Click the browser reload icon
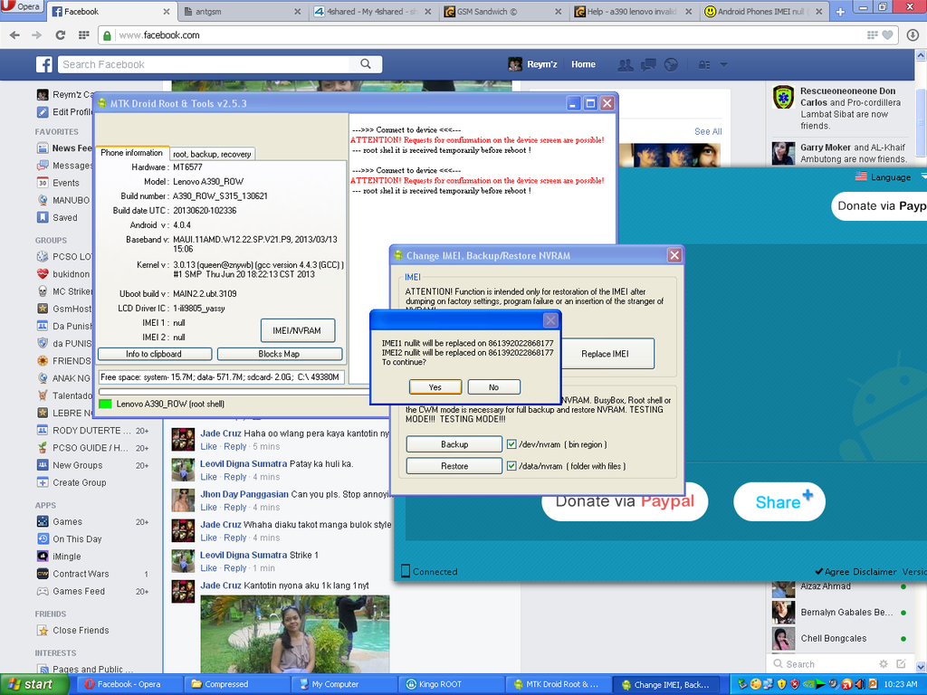 61,35
